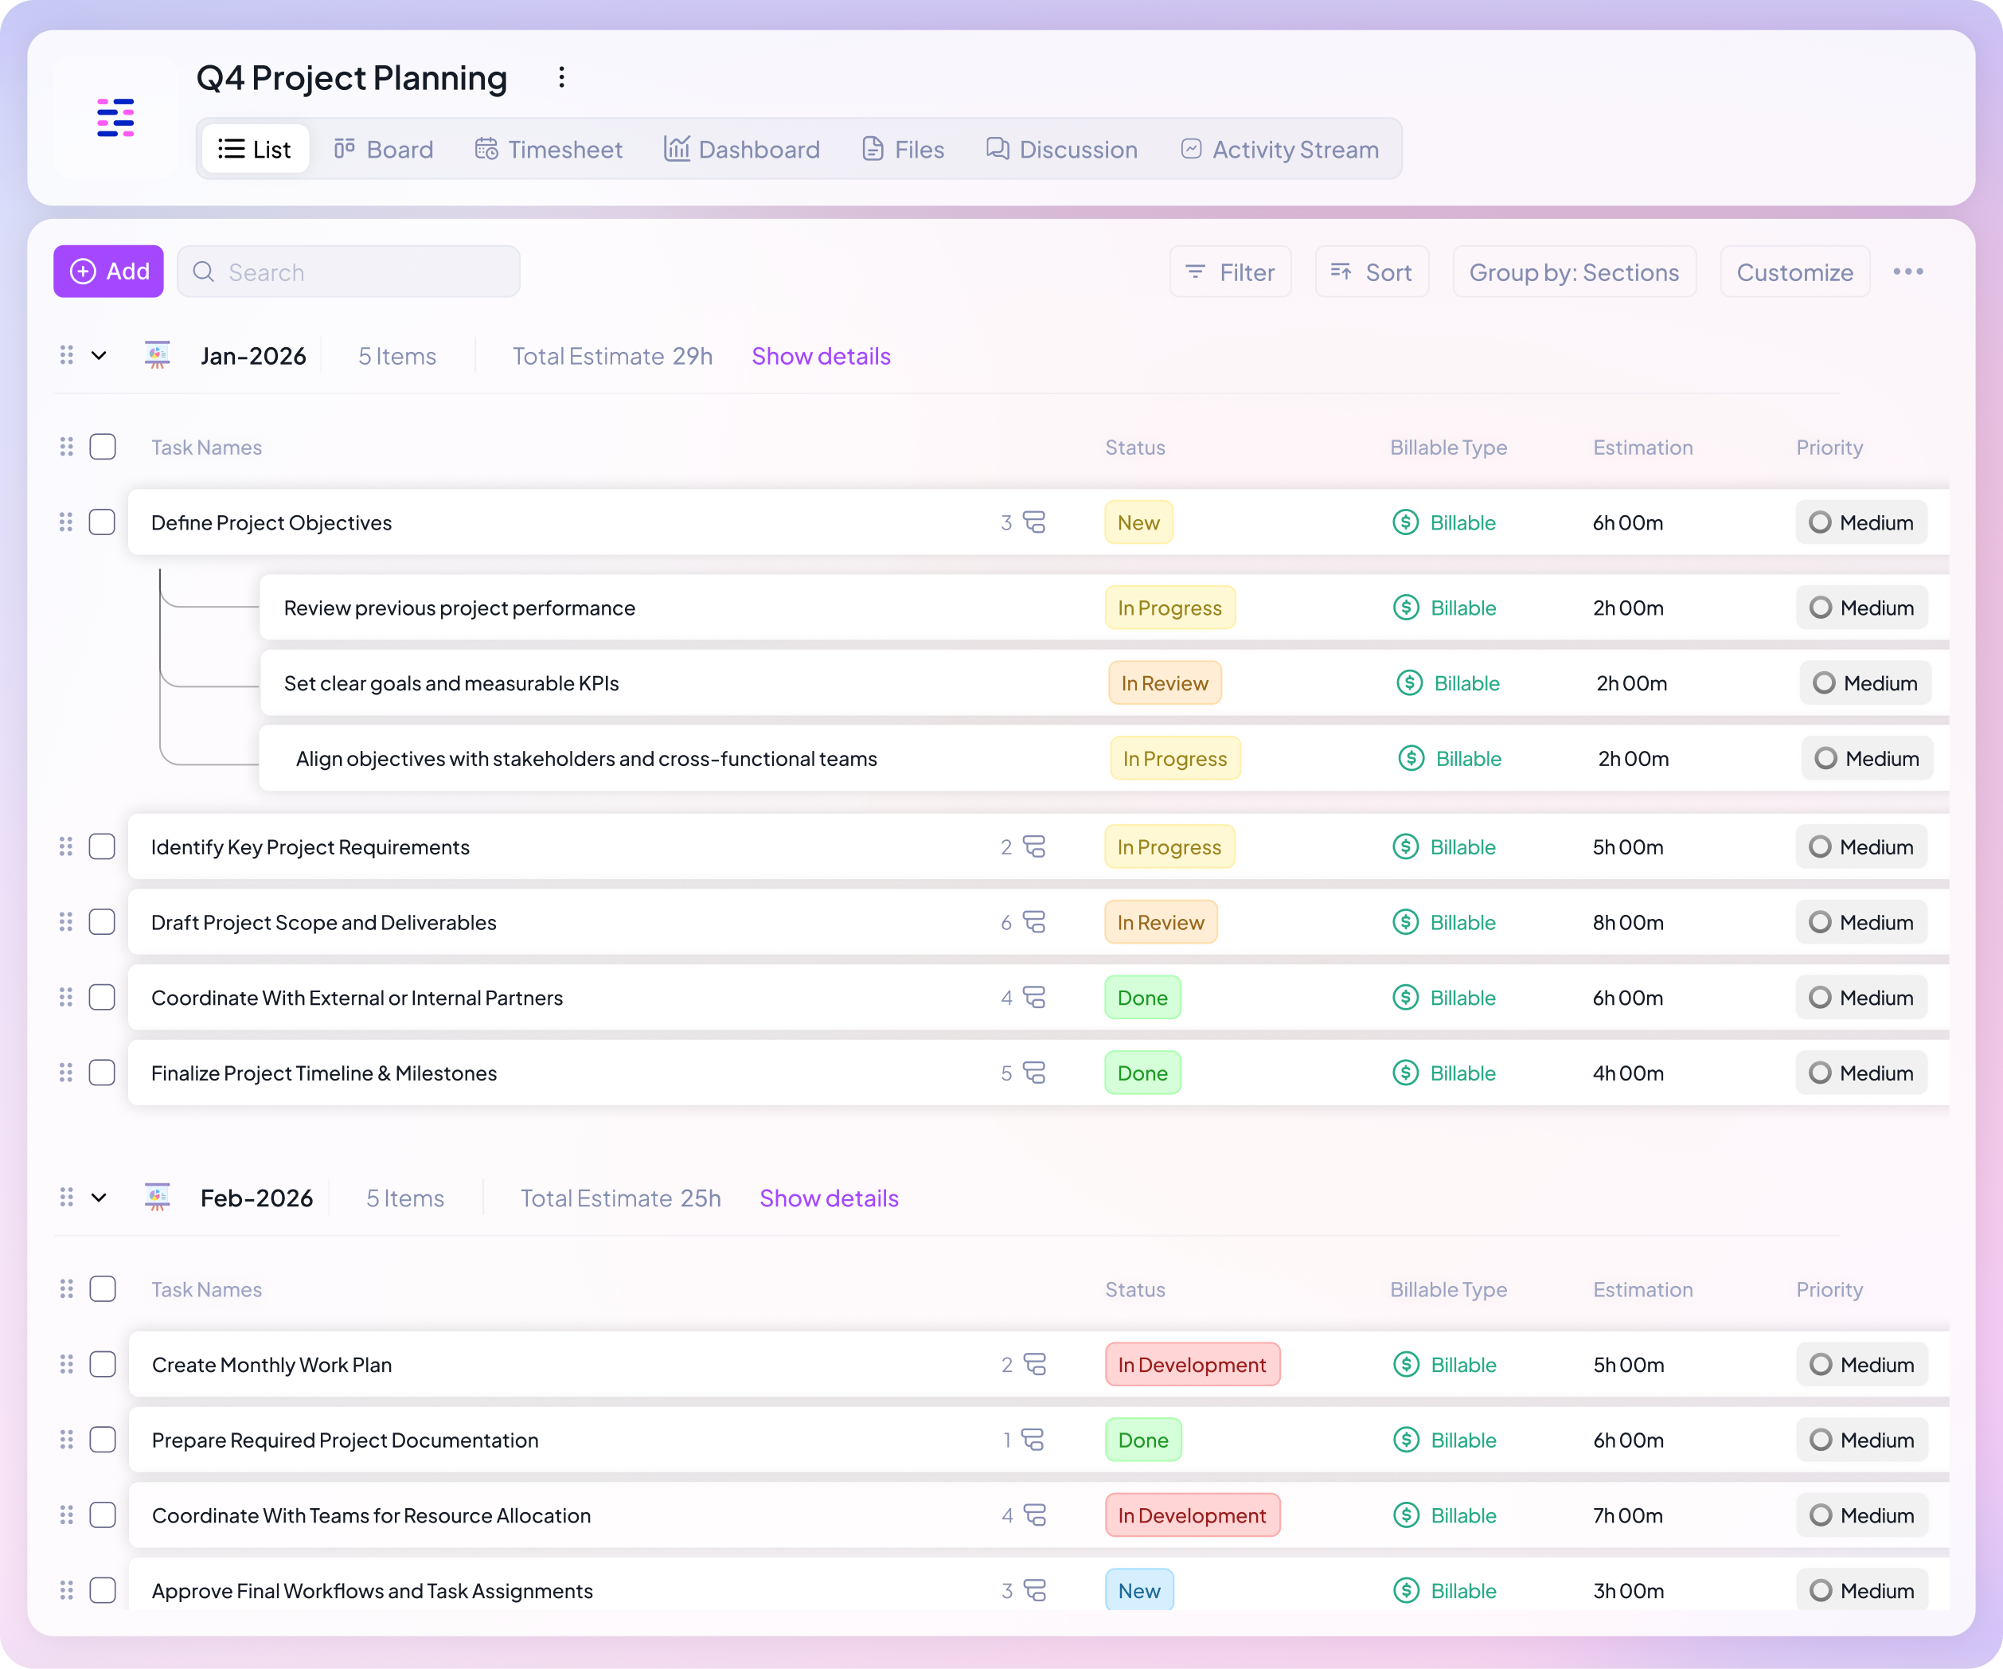Open the Q4 Project Planning options menu
2003x1669 pixels.
(x=562, y=77)
